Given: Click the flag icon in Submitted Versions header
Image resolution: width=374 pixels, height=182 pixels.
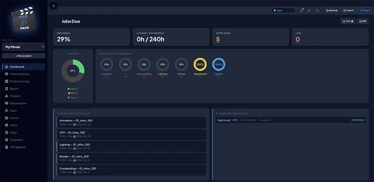Looking at the screenshot, I should point(217,113).
